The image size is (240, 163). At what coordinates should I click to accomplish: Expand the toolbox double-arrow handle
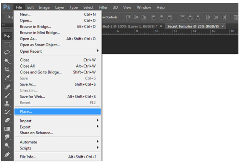tap(4, 25)
